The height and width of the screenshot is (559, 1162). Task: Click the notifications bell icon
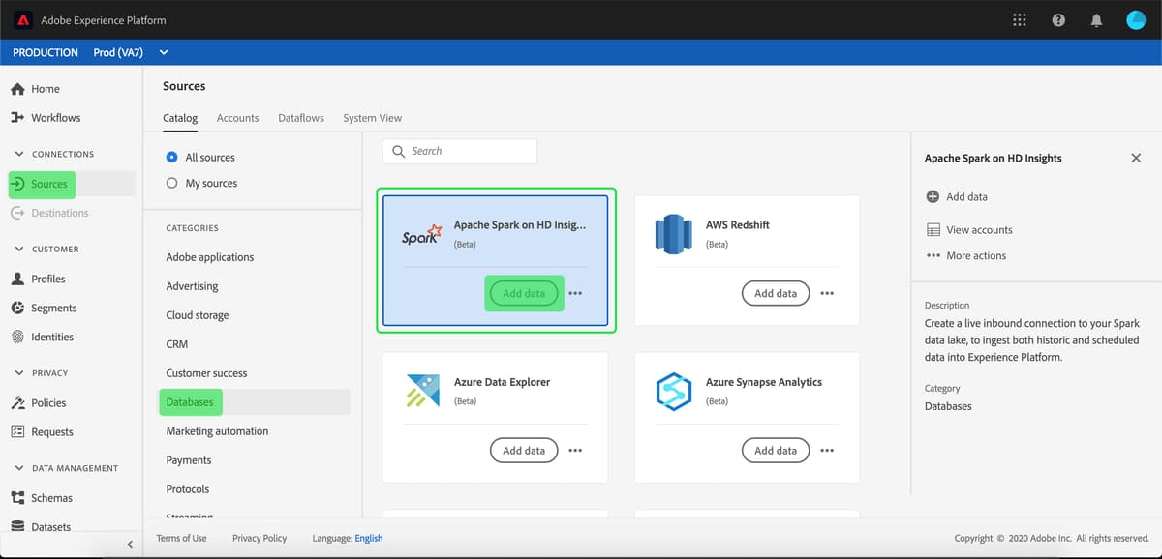pyautogui.click(x=1096, y=19)
